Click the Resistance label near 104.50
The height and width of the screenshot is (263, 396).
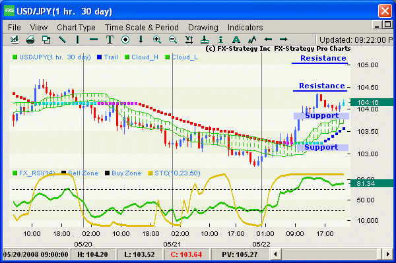(322, 86)
